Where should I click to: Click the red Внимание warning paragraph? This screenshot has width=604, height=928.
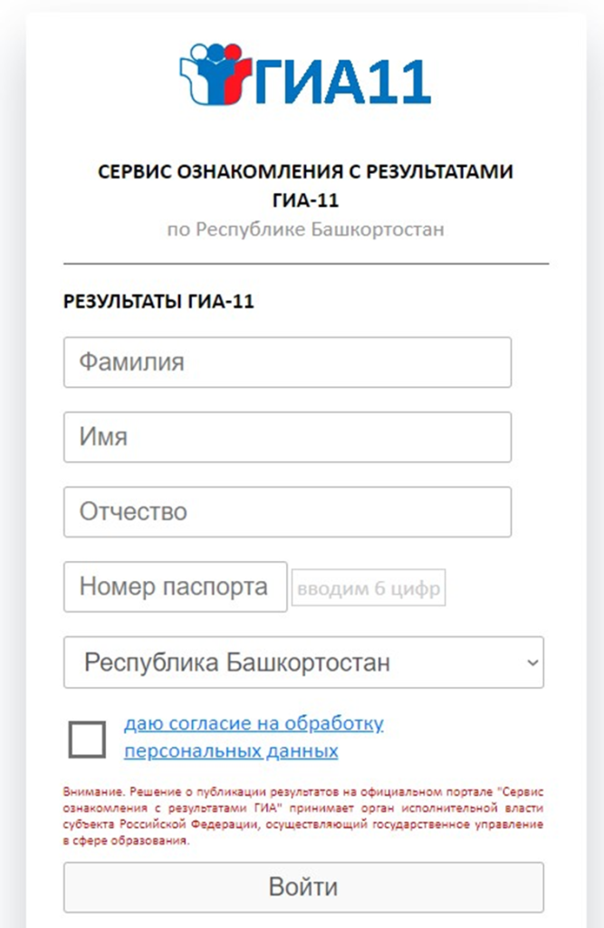point(302,816)
